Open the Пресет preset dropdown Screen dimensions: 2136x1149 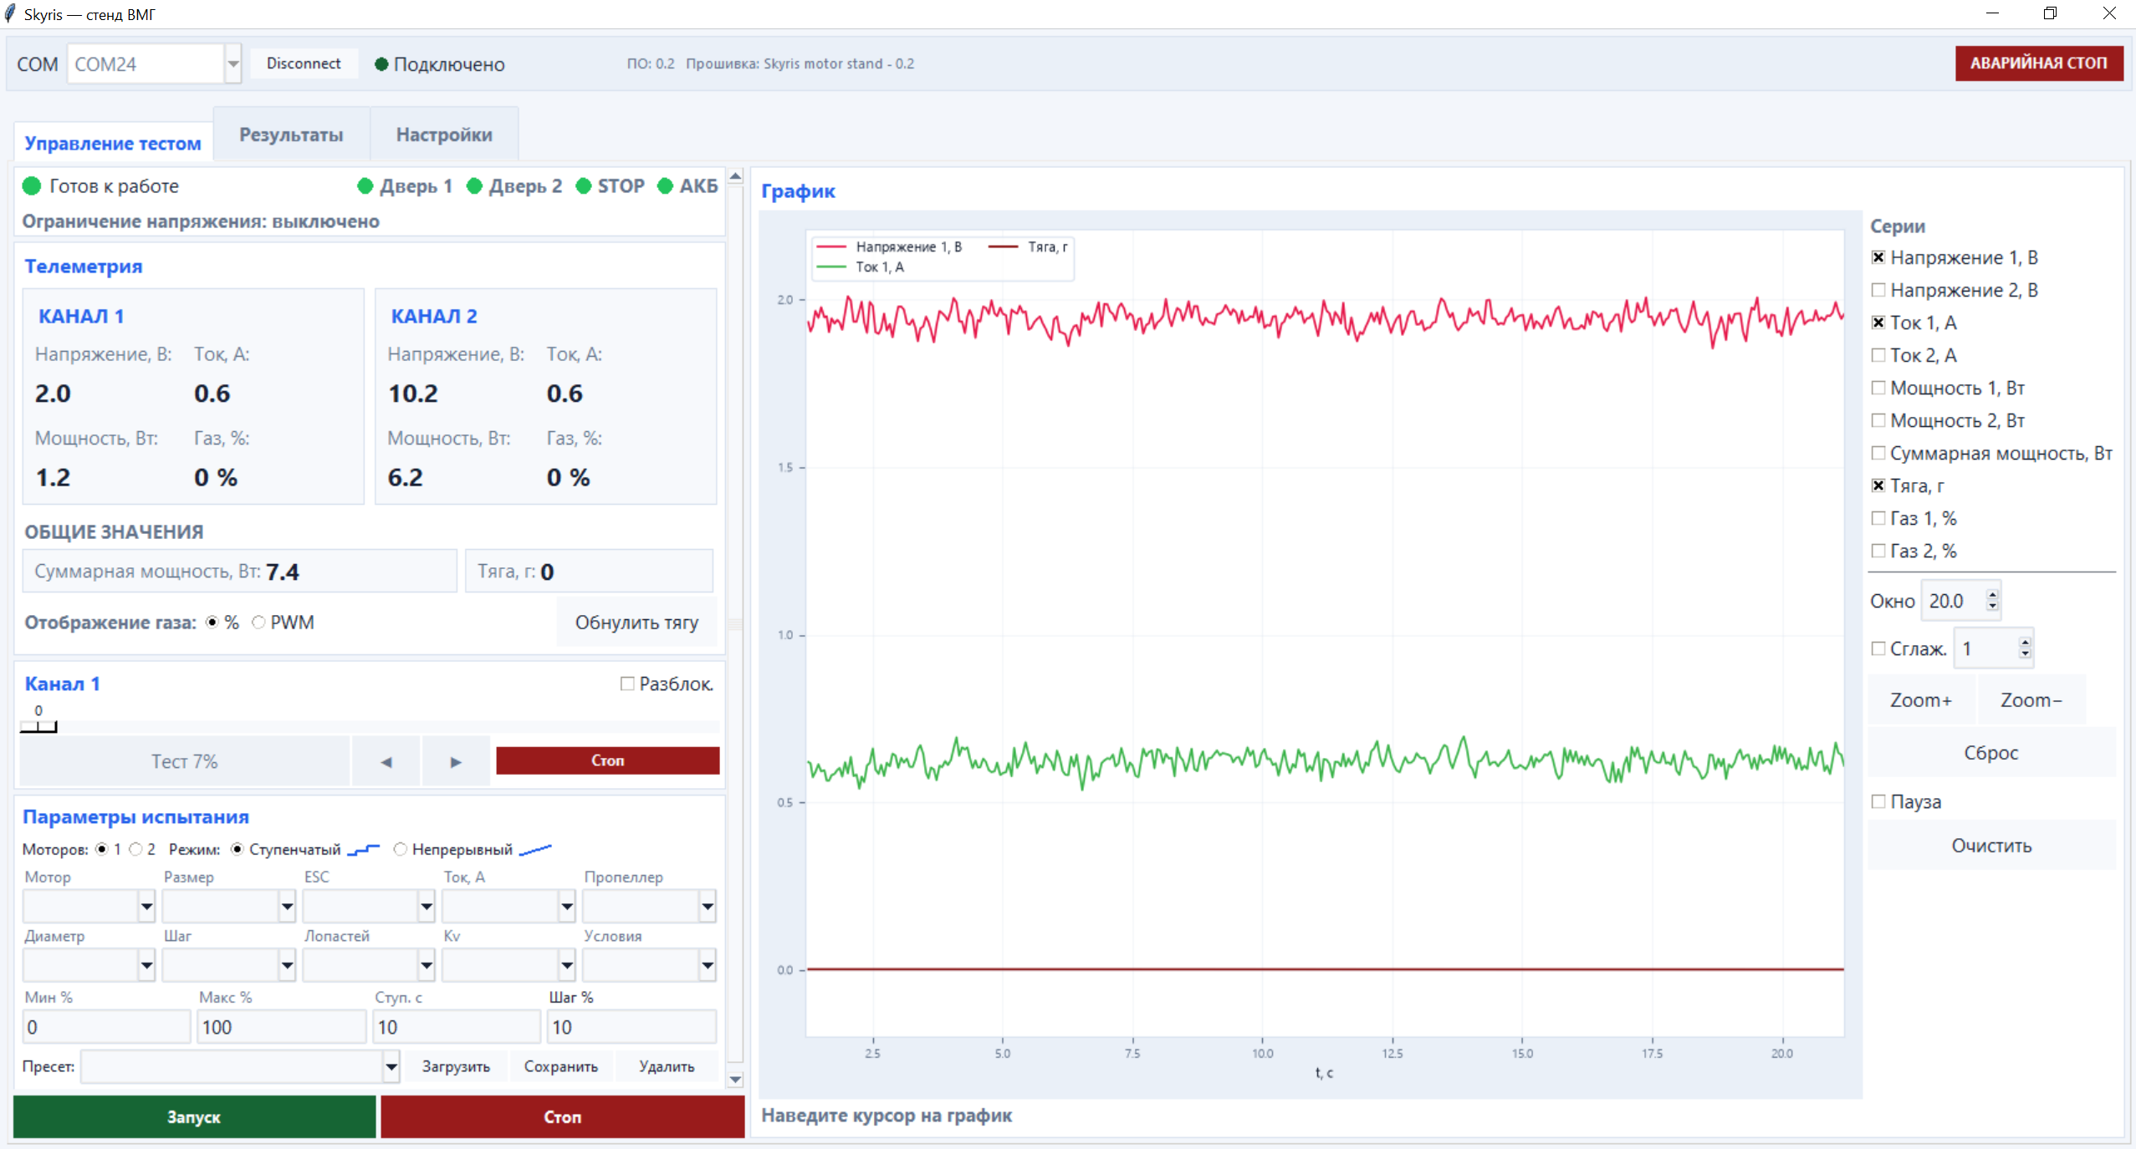(391, 1067)
